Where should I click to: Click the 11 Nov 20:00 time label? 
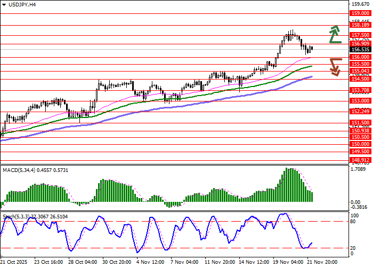[x=221, y=263]
